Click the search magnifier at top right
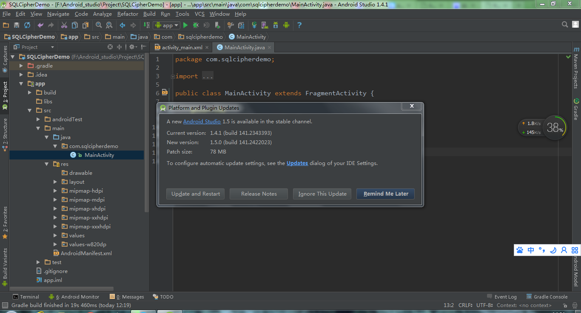This screenshot has width=581, height=313. 565,25
